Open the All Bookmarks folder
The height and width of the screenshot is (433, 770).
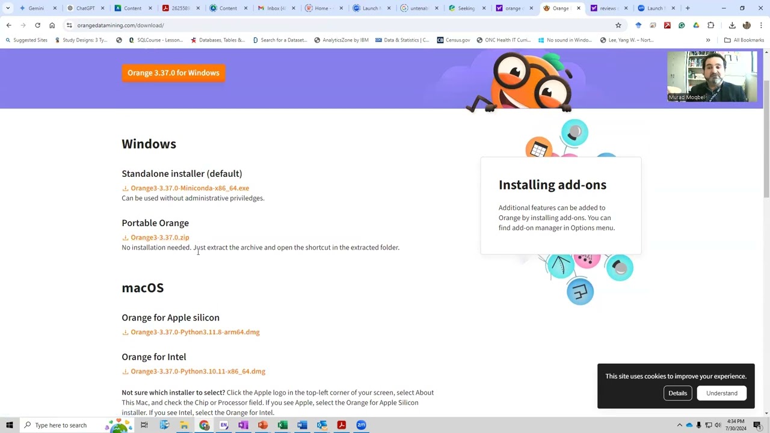click(x=744, y=40)
